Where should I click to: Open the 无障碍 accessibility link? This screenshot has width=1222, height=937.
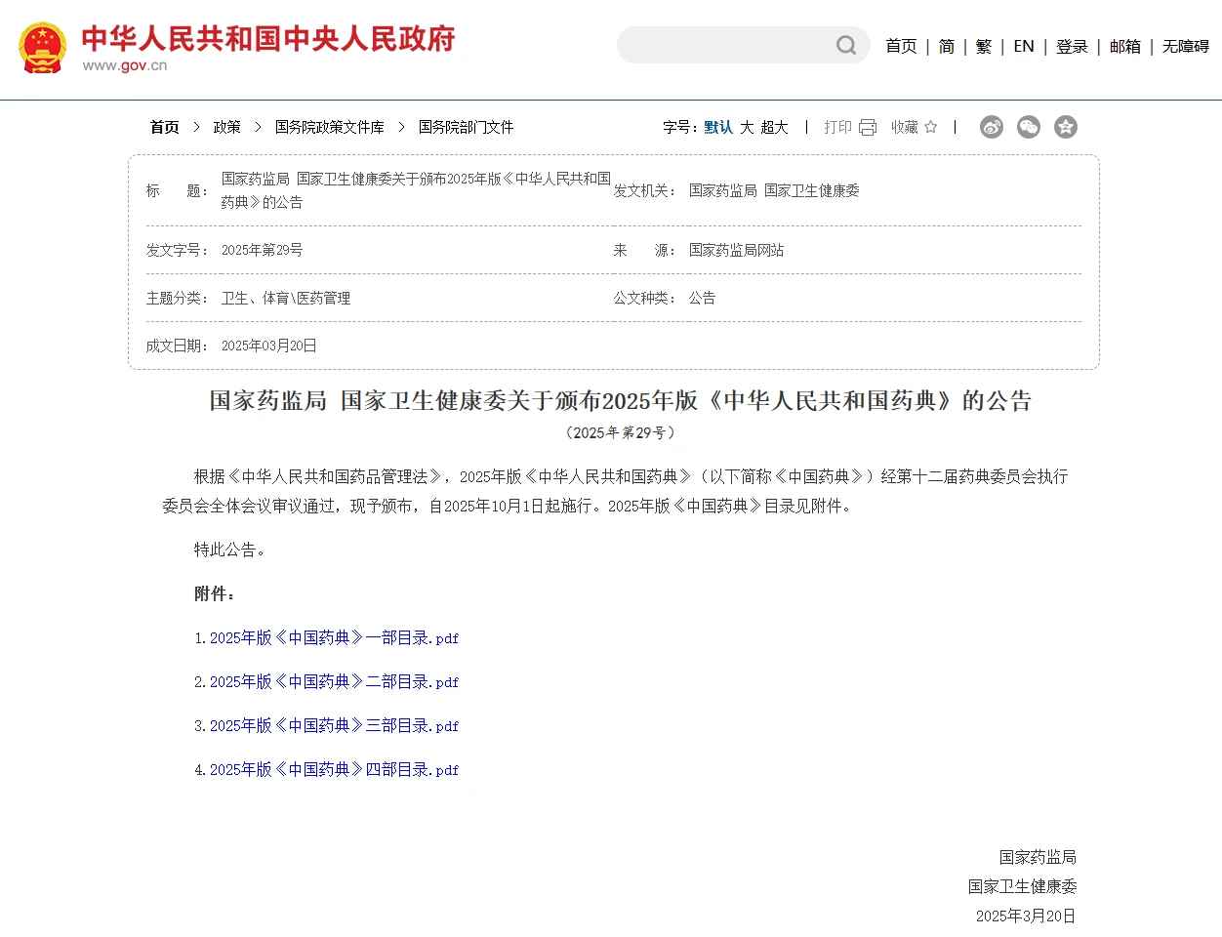pyautogui.click(x=1186, y=46)
